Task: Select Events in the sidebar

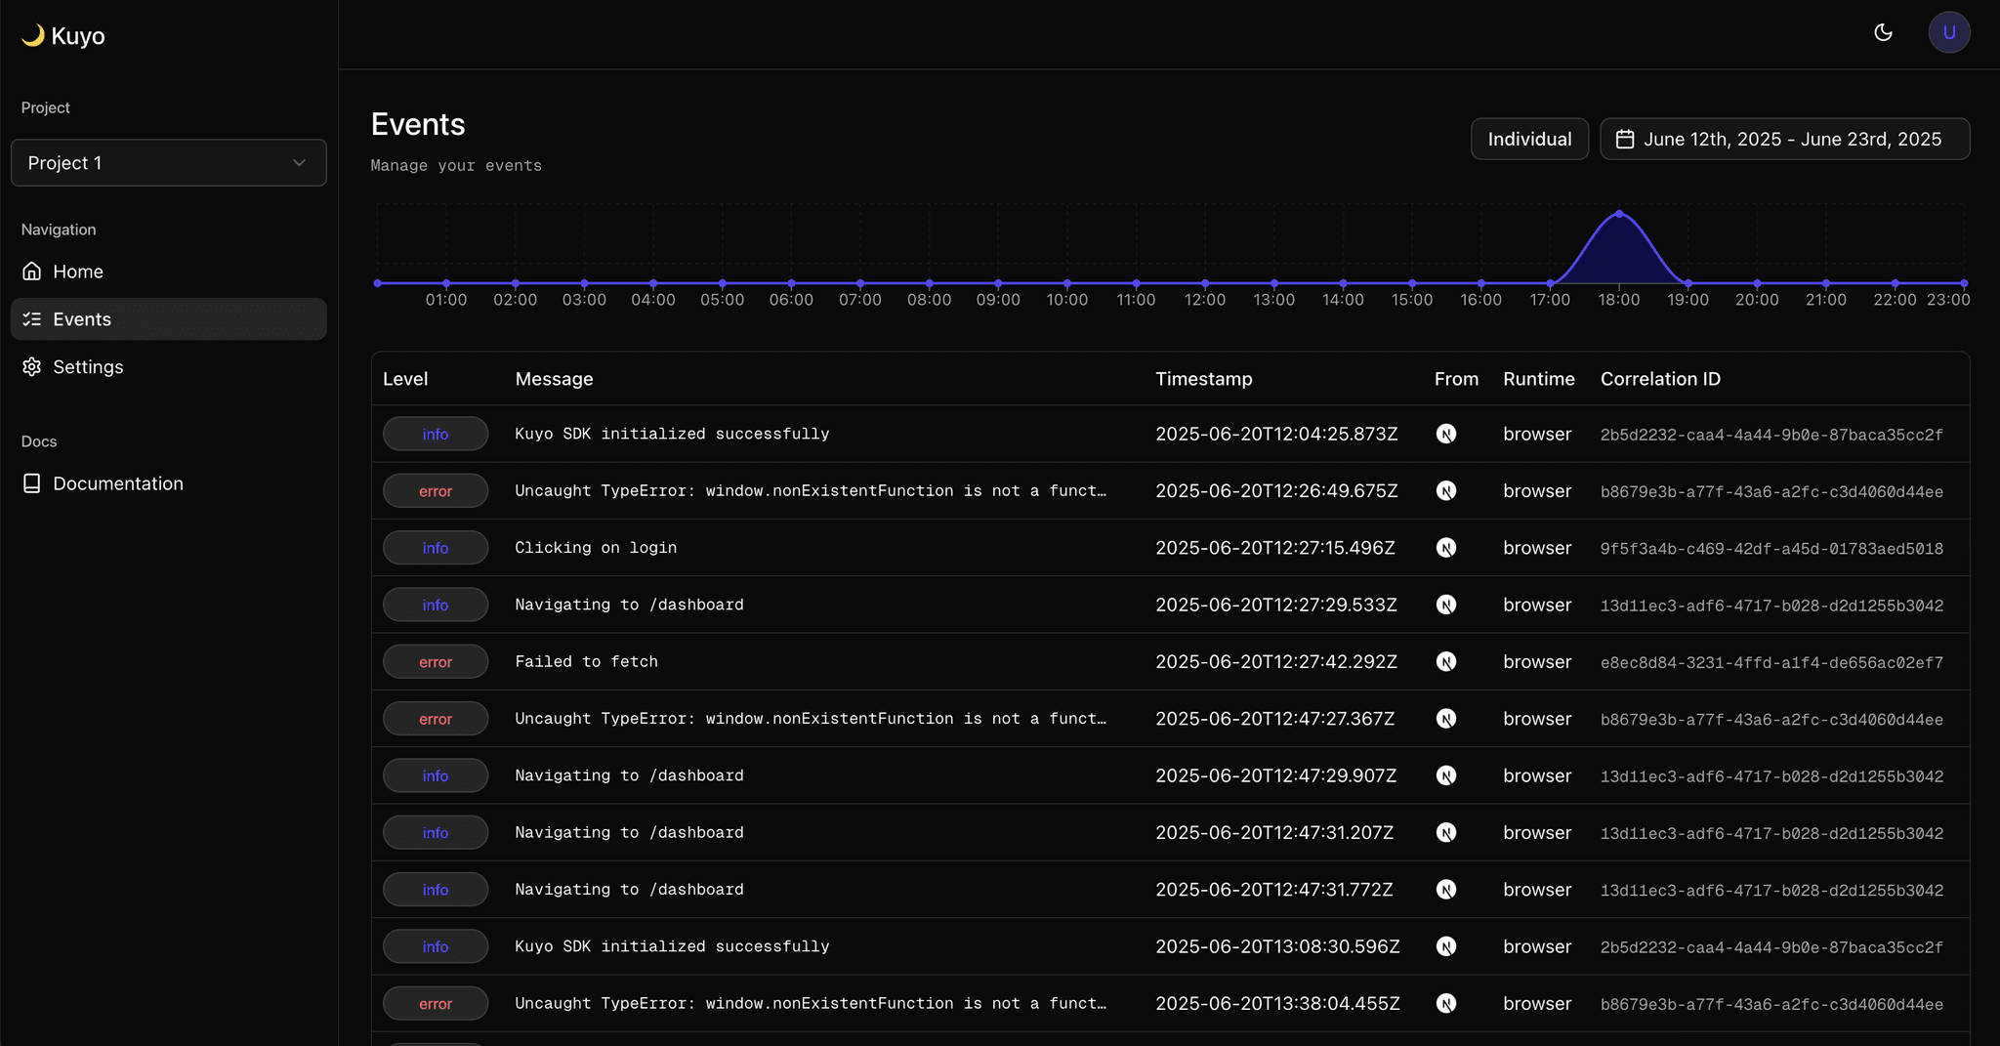Action: click(x=82, y=319)
